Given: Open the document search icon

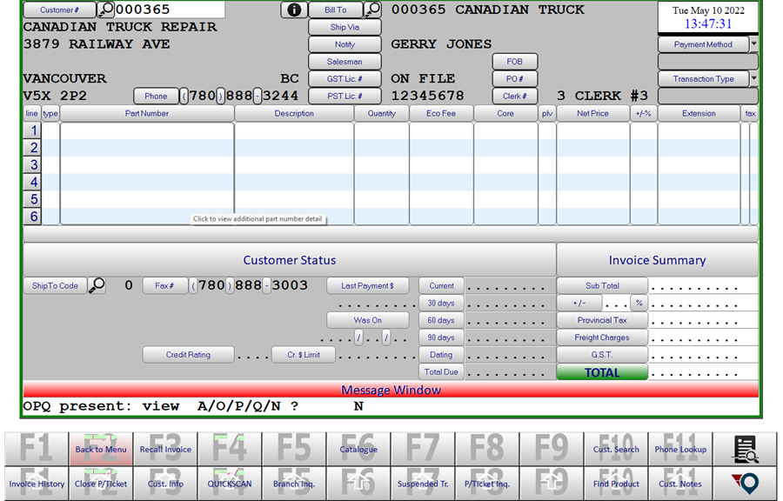Looking at the screenshot, I should 745,449.
